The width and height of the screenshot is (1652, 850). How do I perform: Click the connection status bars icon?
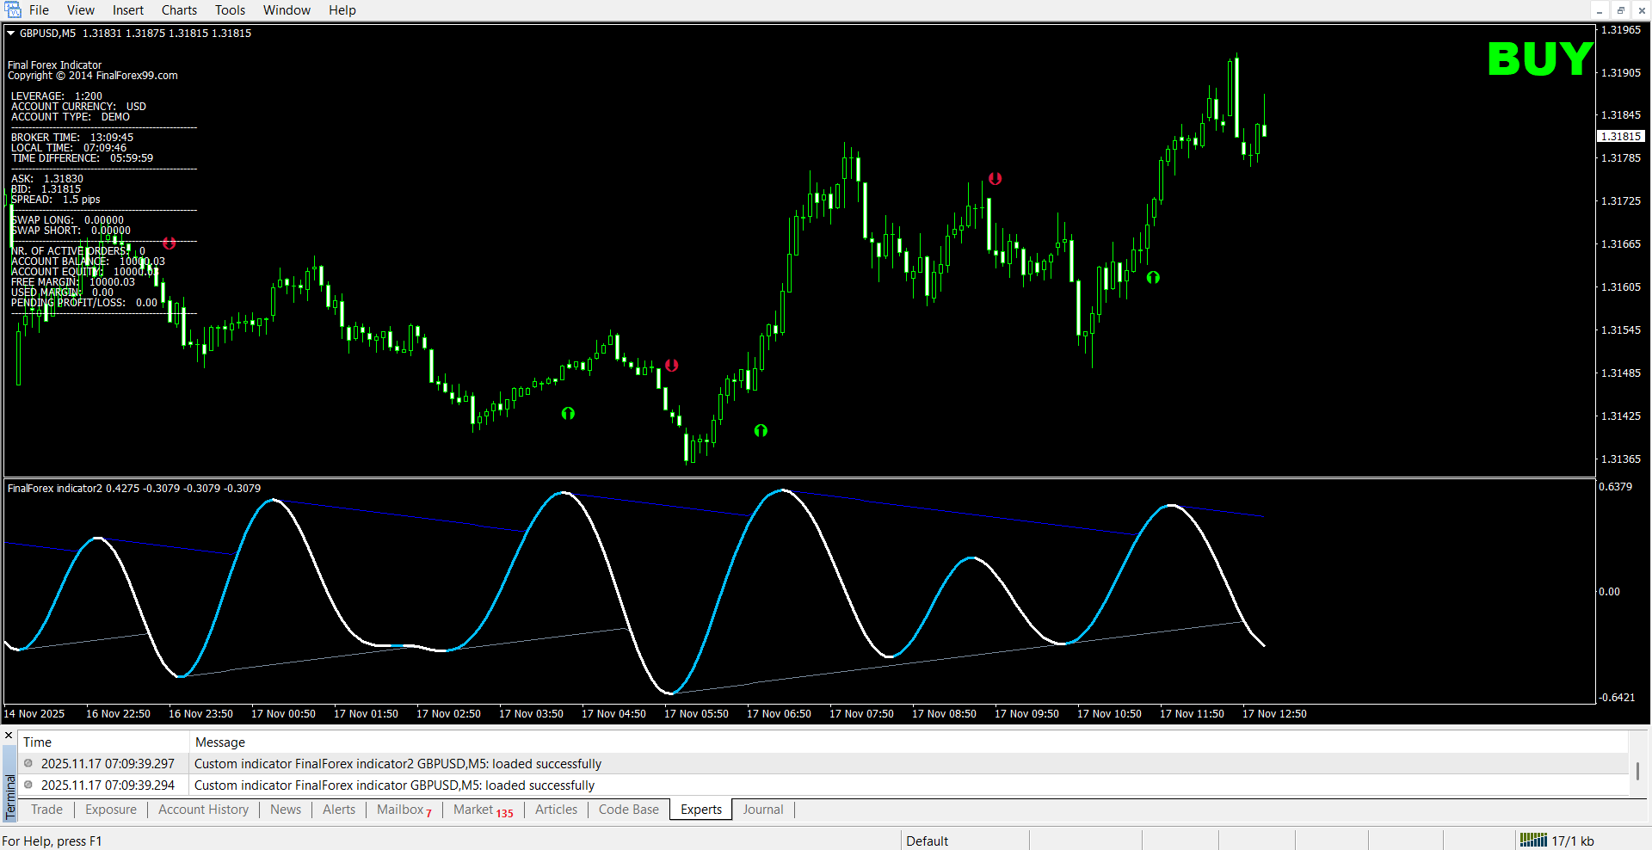[x=1533, y=841]
